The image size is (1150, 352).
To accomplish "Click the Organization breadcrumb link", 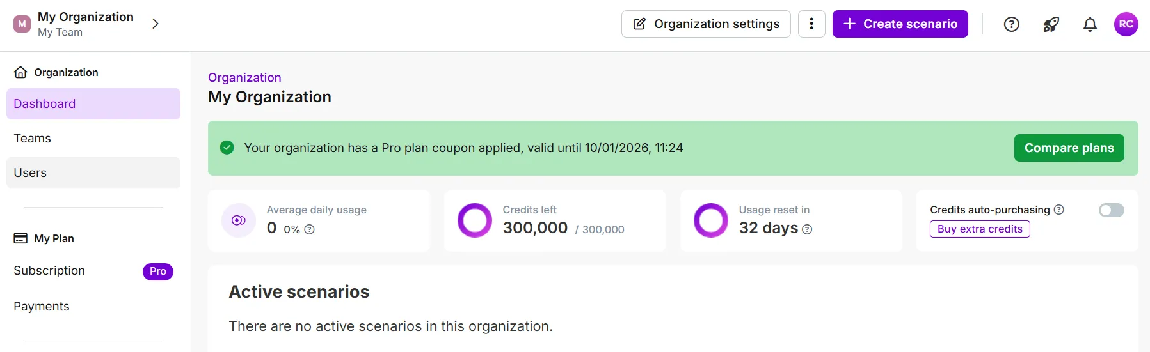I will coord(244,77).
